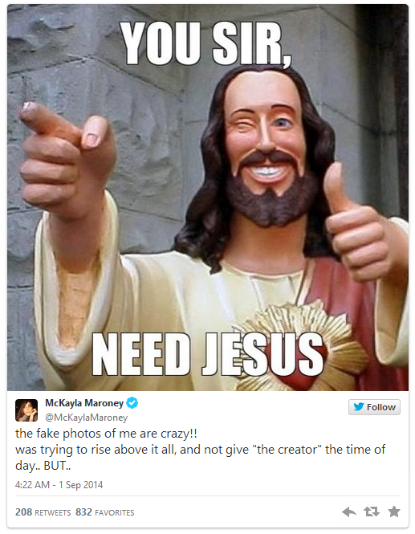Click the tweet text about fake photos
The width and height of the screenshot is (415, 534).
point(200,450)
